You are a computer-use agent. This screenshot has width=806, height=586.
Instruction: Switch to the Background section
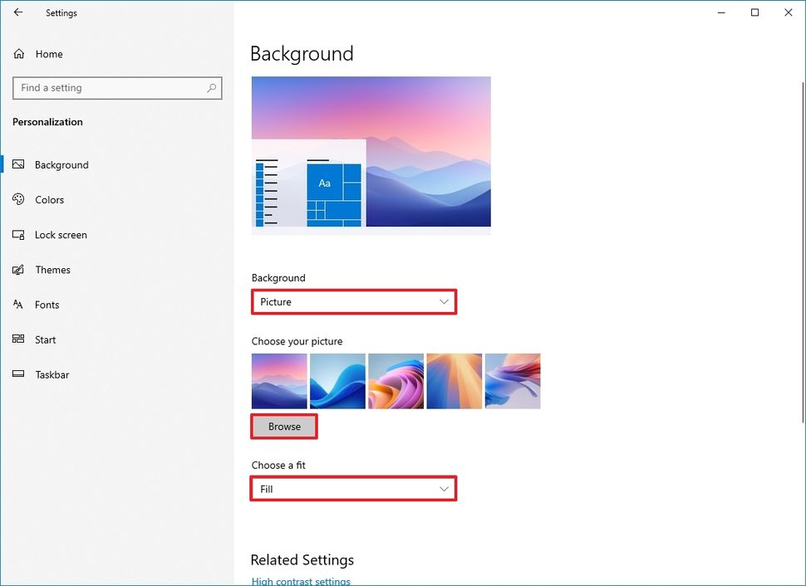click(x=61, y=164)
